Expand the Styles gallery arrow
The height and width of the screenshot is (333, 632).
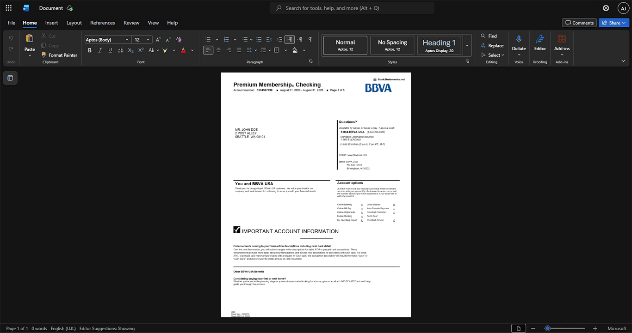click(467, 46)
